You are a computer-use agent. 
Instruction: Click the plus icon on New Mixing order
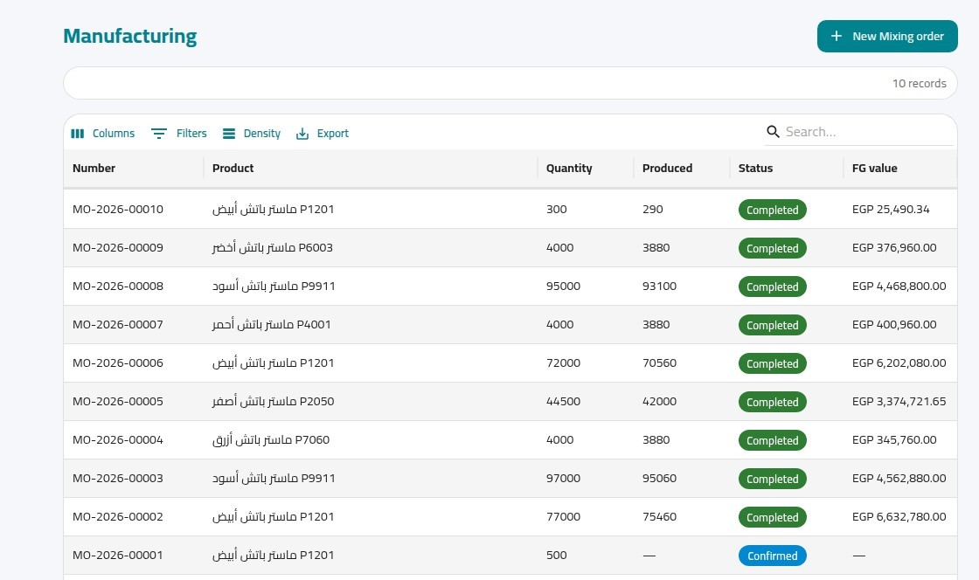(x=836, y=36)
